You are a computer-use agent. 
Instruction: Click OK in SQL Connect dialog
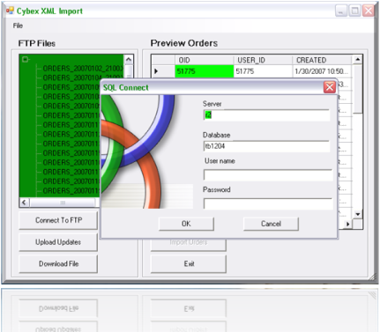point(186,224)
